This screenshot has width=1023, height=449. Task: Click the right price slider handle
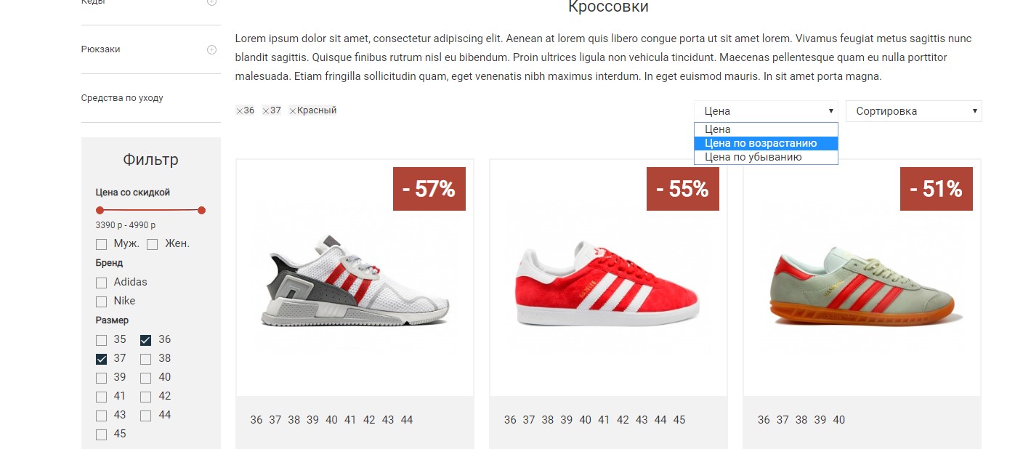pos(201,211)
